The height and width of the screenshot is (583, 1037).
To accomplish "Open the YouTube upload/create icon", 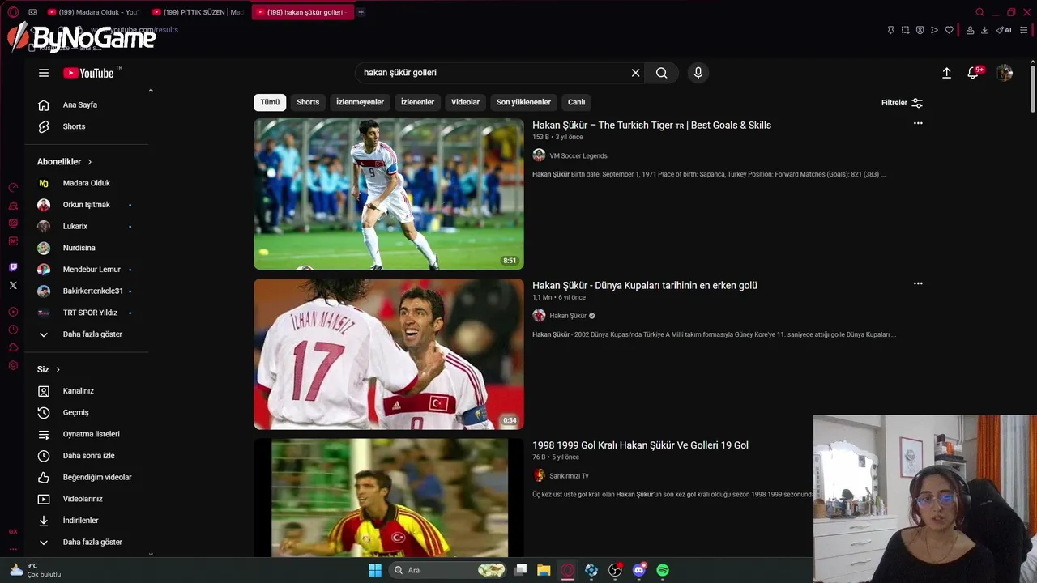I will 946,73.
